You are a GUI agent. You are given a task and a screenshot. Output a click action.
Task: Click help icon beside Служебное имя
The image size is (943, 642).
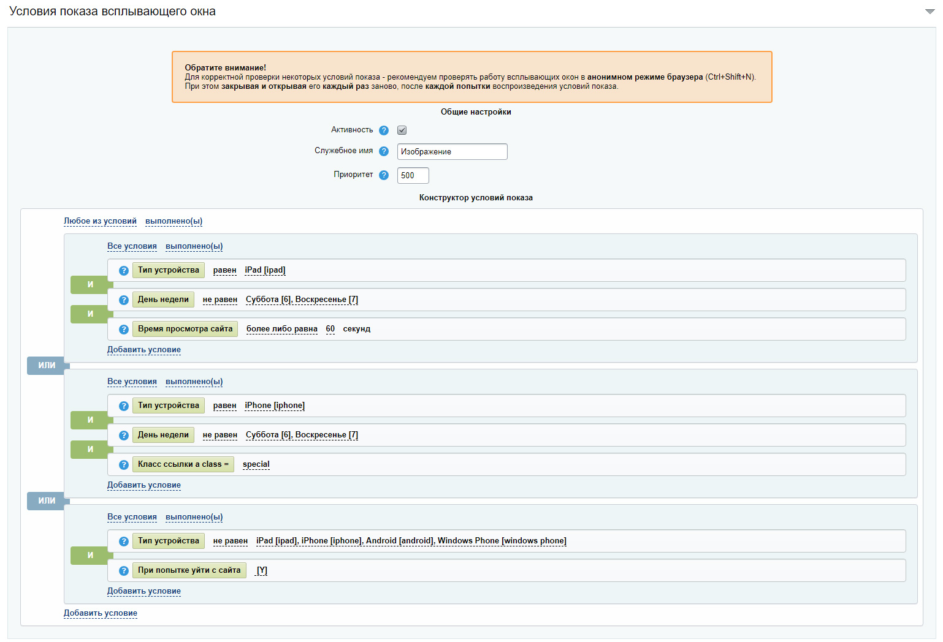click(x=384, y=151)
